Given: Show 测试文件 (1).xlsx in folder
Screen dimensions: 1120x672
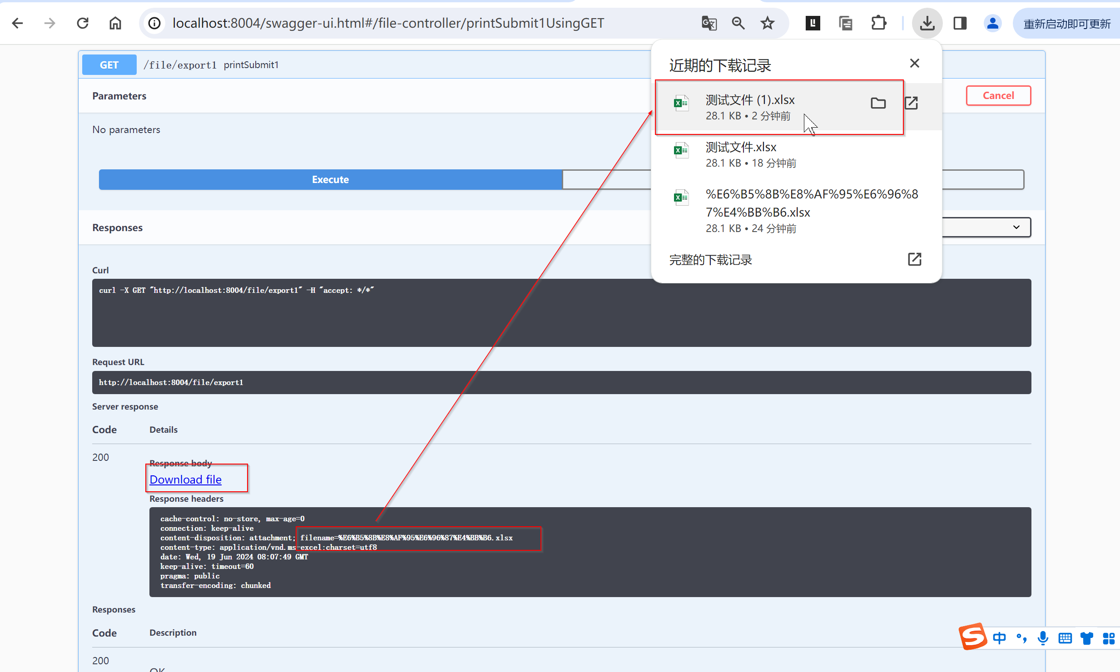Looking at the screenshot, I should (x=878, y=104).
